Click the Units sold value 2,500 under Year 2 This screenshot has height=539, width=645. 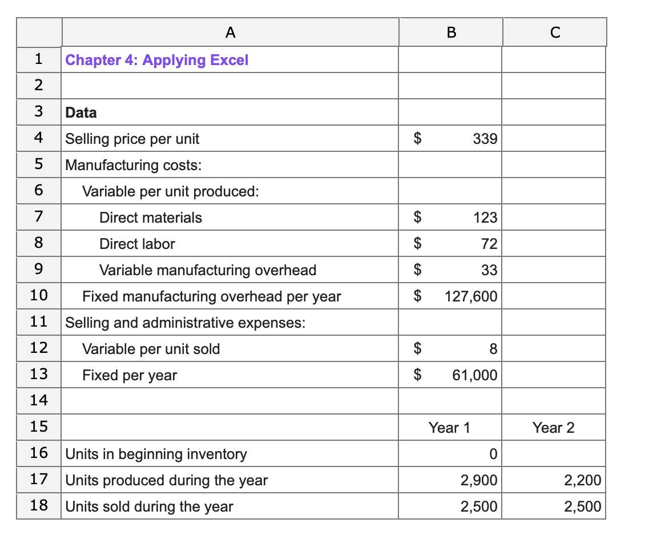pyautogui.click(x=554, y=506)
